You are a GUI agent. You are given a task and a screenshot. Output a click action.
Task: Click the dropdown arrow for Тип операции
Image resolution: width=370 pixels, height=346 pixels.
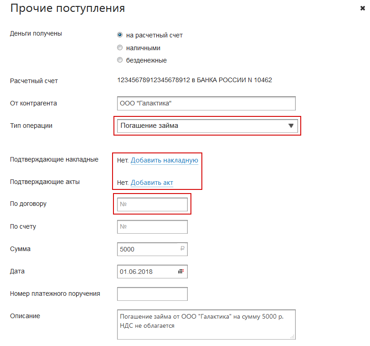click(291, 126)
